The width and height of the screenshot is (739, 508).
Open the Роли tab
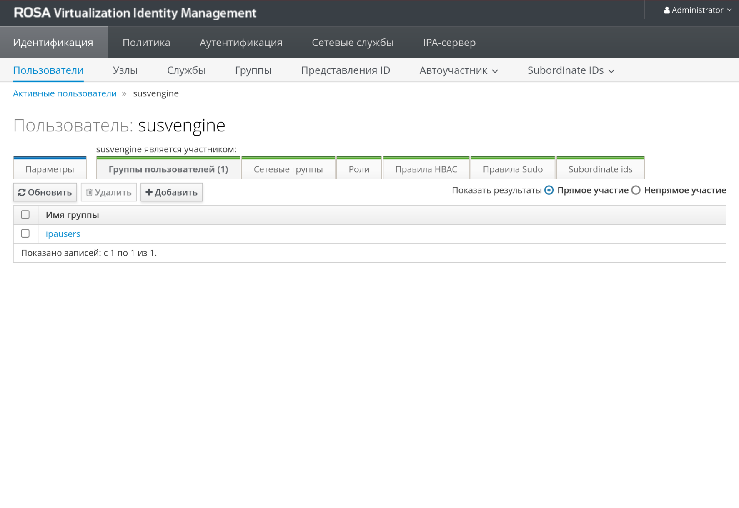tap(359, 169)
